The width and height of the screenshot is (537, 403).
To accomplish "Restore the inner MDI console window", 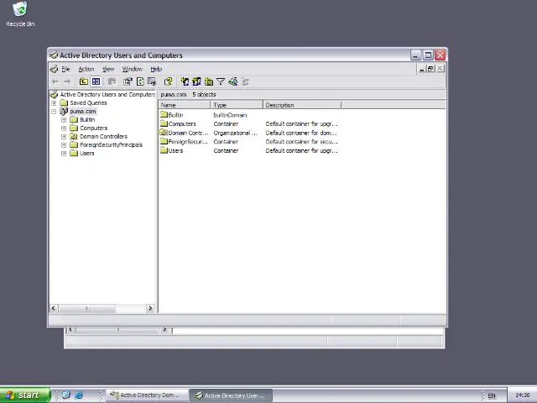I will (430, 69).
